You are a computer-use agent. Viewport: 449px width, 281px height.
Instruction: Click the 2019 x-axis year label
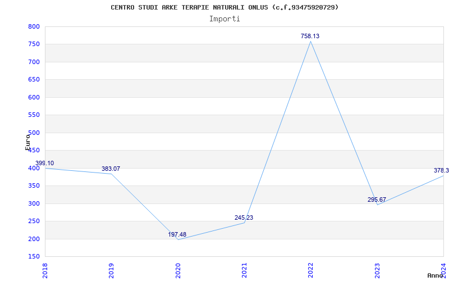pos(111,270)
